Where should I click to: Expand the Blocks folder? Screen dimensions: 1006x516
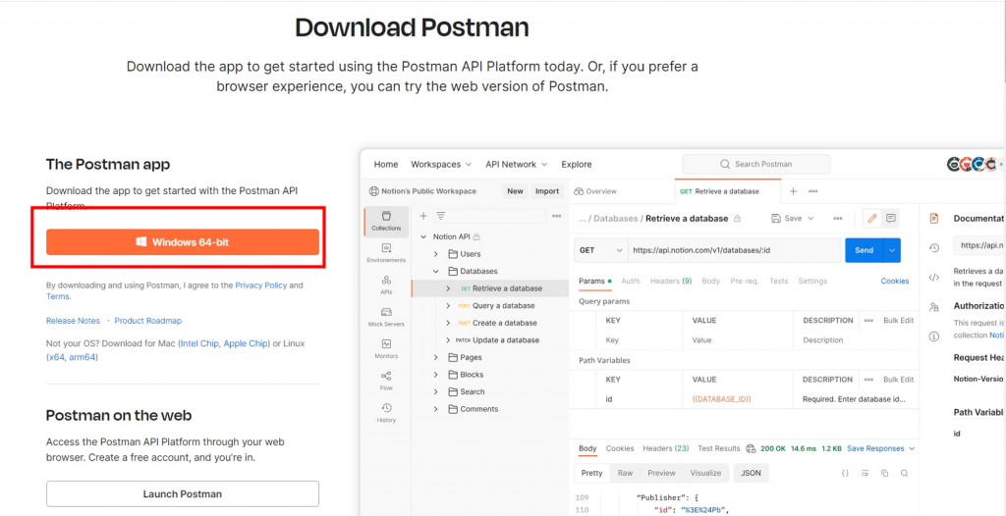point(435,375)
